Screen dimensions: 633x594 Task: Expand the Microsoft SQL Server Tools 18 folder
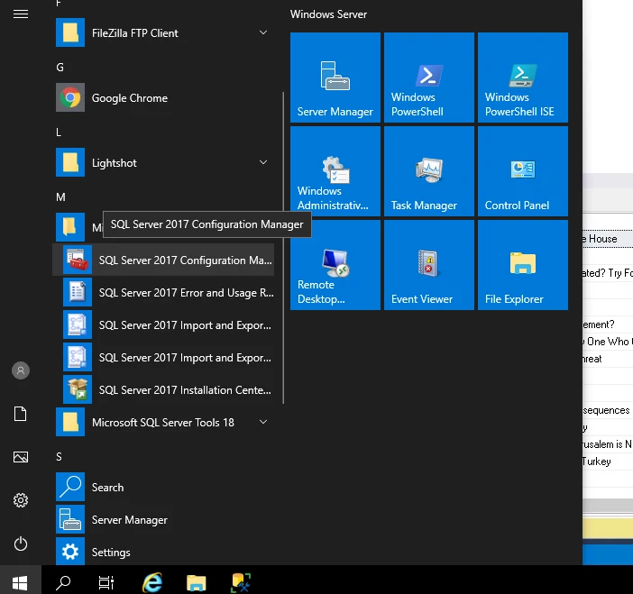[163, 422]
